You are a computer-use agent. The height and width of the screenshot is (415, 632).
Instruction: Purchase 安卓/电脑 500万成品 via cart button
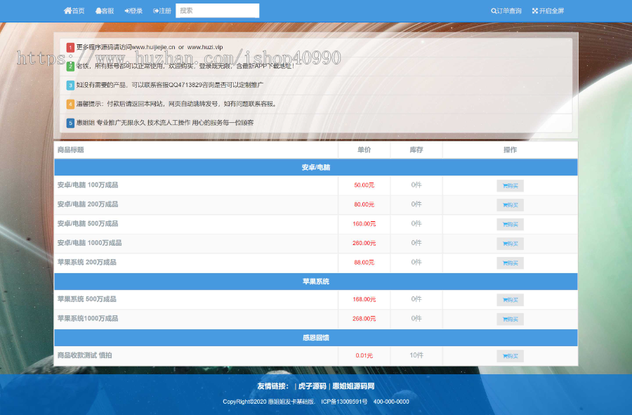click(x=510, y=225)
